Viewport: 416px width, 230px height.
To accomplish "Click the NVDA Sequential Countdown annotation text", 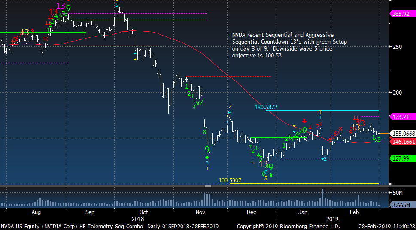I will [x=289, y=45].
